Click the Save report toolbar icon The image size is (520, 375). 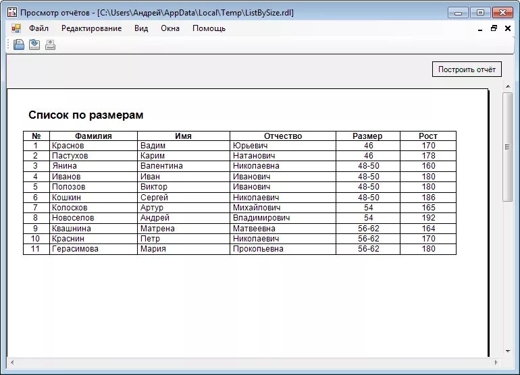pyautogui.click(x=34, y=45)
